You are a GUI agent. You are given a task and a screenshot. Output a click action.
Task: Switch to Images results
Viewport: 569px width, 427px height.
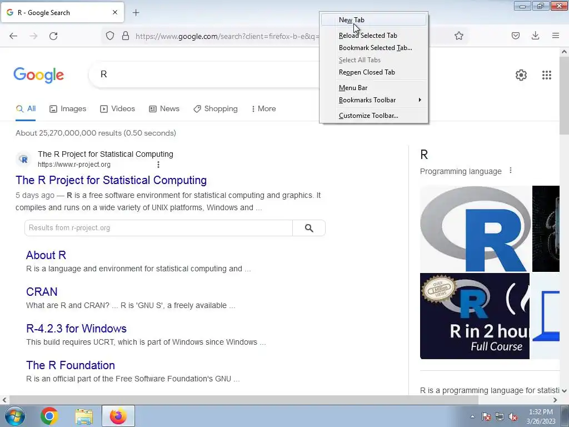coord(68,108)
